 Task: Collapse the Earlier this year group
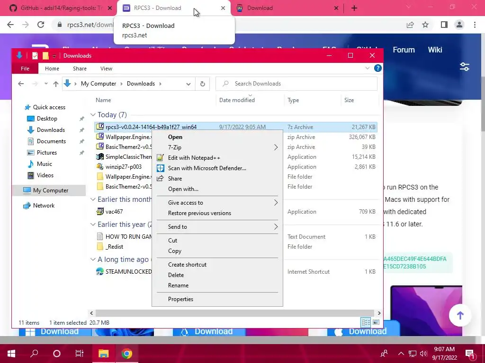[x=93, y=225]
